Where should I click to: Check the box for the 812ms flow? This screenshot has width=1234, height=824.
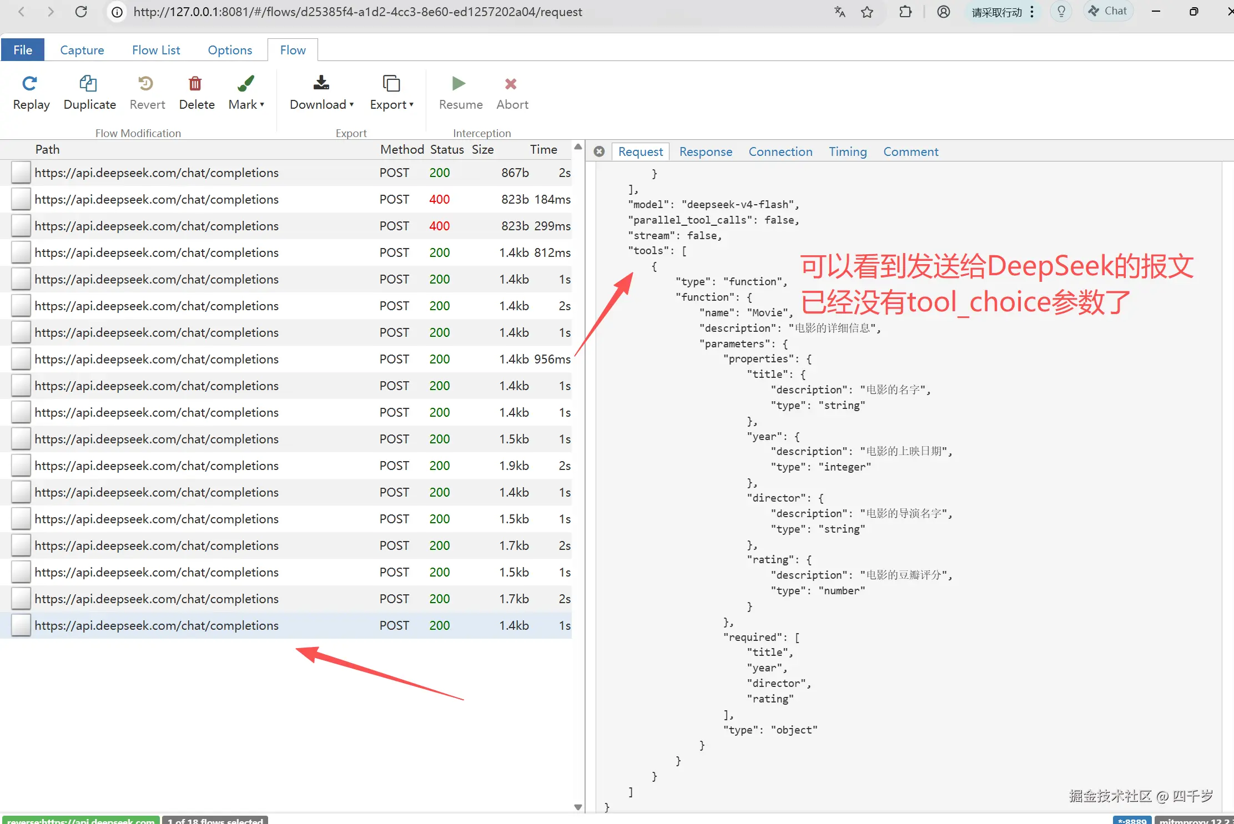[x=21, y=252]
